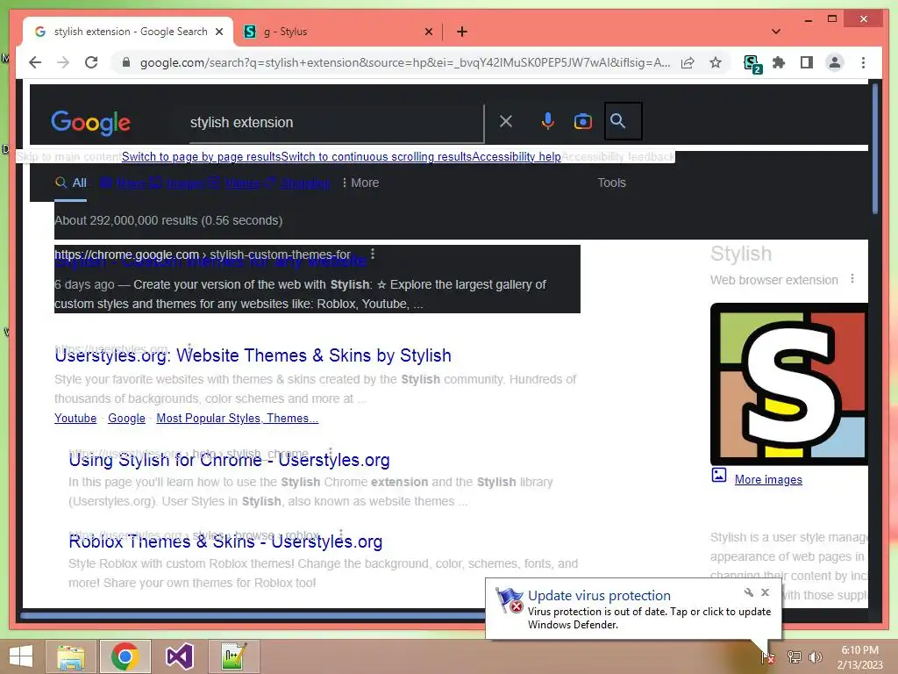
Task: Close the g - Stylus tab
Action: point(428,32)
